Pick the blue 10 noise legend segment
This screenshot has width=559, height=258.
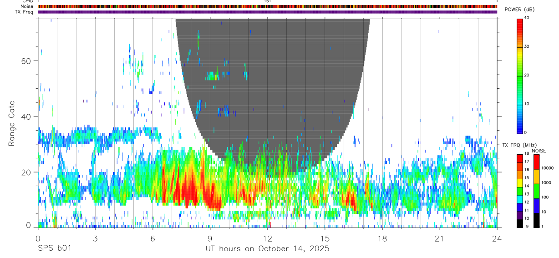pos(536,206)
